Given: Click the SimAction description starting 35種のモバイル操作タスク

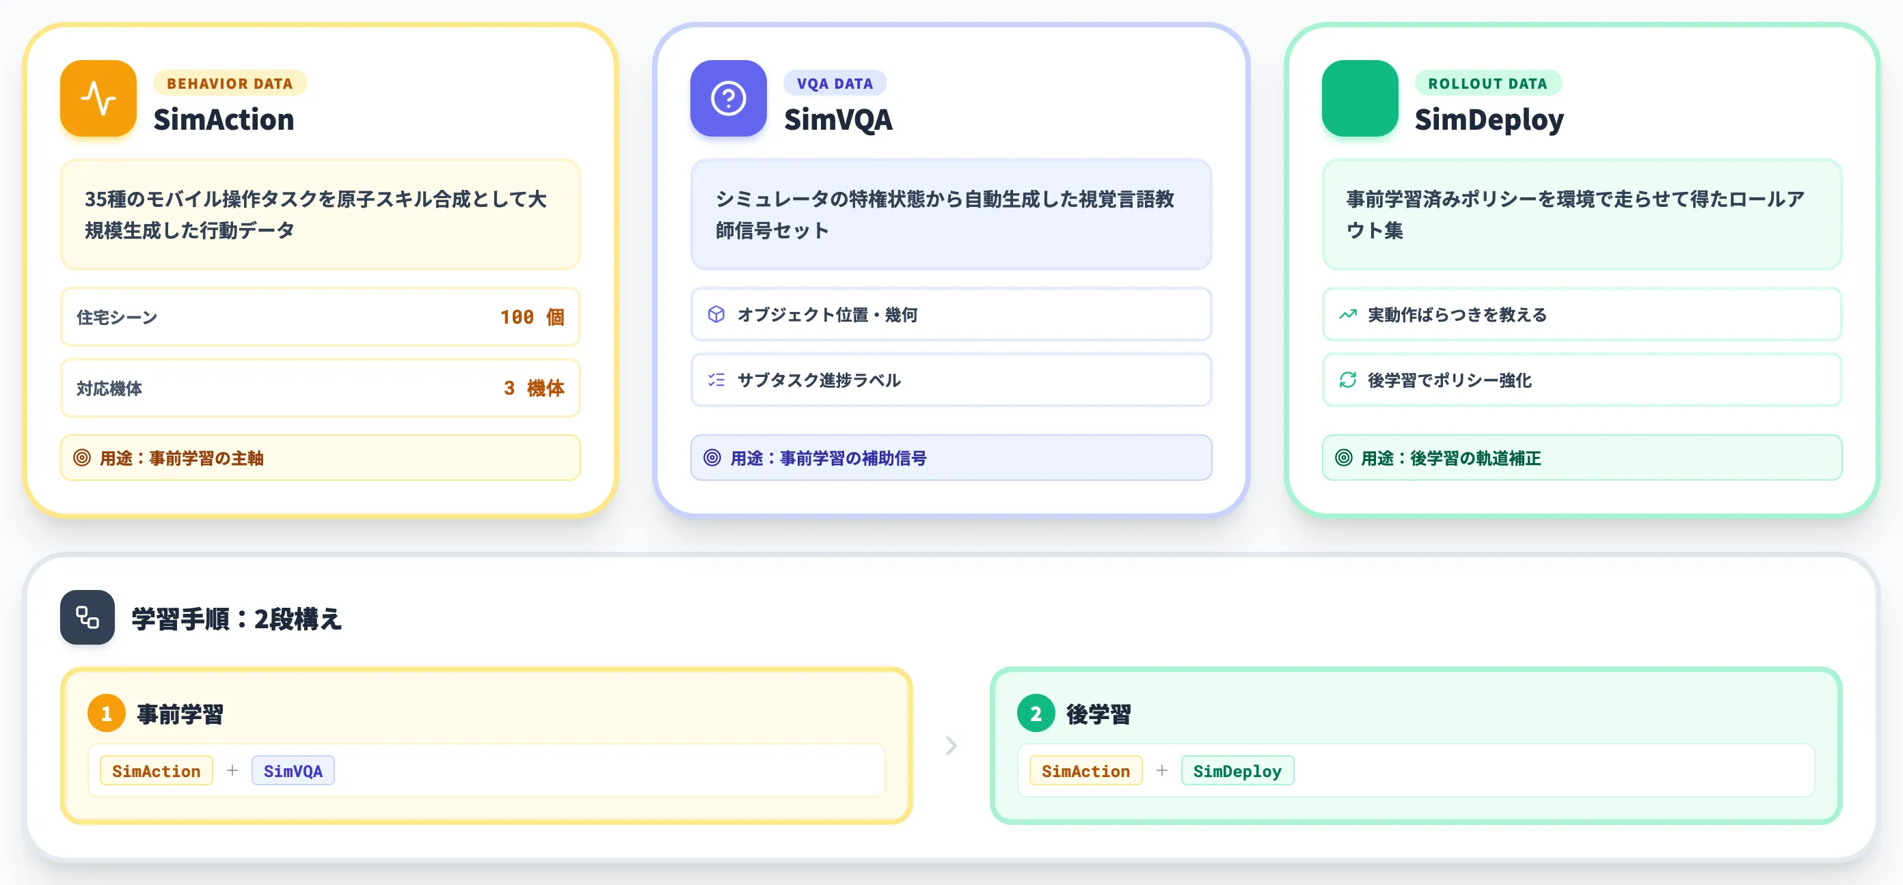Looking at the screenshot, I should point(316,215).
